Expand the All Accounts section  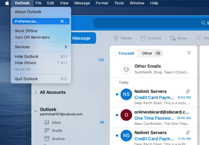pyautogui.click(x=36, y=92)
